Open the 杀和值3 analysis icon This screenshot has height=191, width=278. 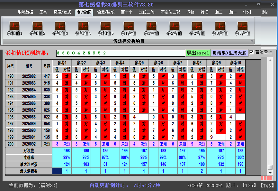pos(60,28)
